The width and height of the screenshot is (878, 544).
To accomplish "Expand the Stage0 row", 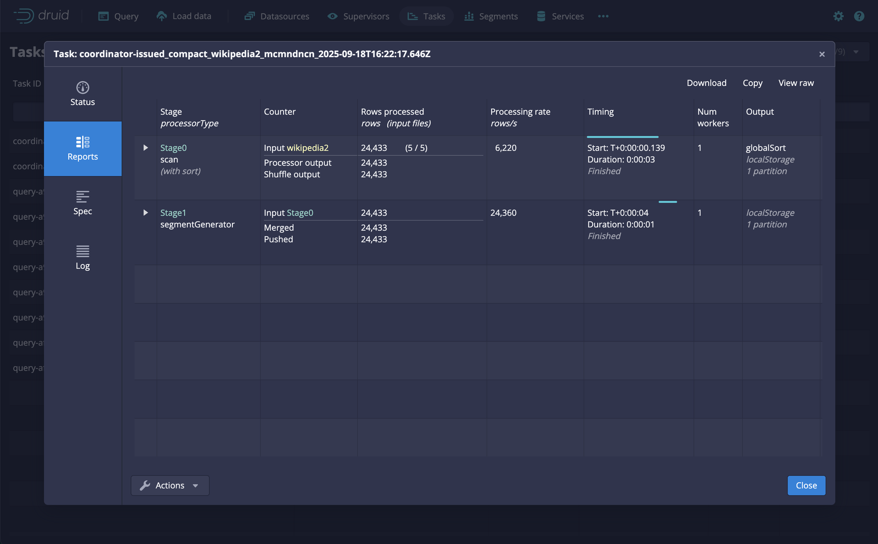I will tap(145, 148).
